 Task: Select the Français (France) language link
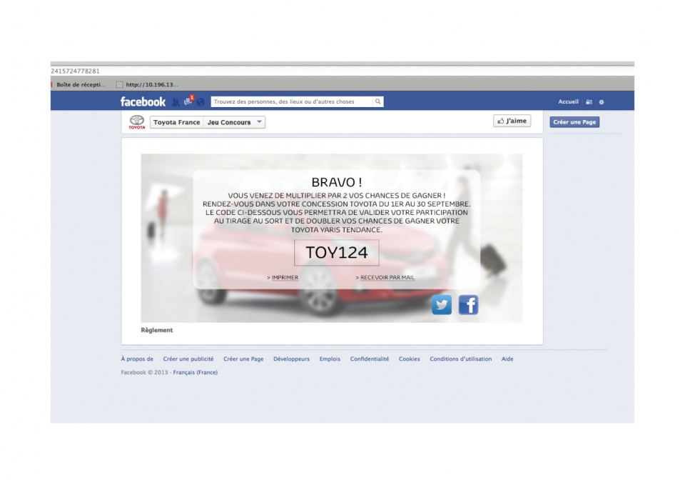pyautogui.click(x=195, y=372)
